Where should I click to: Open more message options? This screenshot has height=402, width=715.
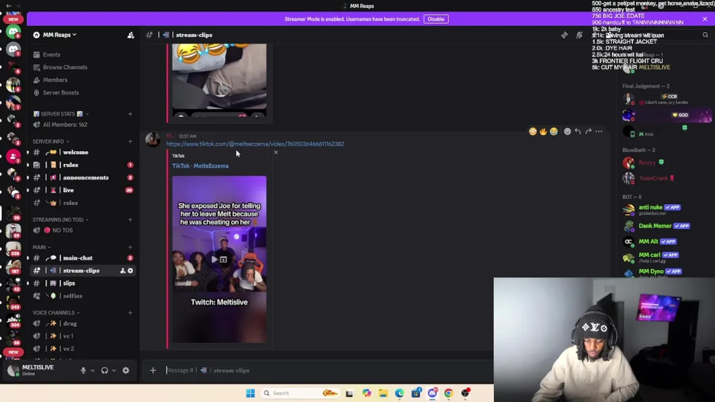click(x=599, y=132)
